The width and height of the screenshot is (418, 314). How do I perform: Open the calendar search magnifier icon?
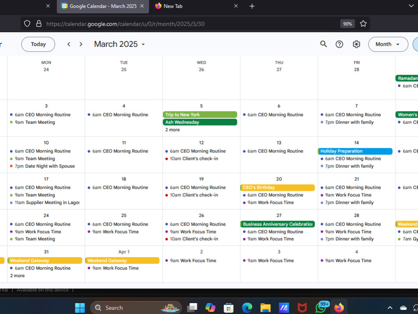324,44
